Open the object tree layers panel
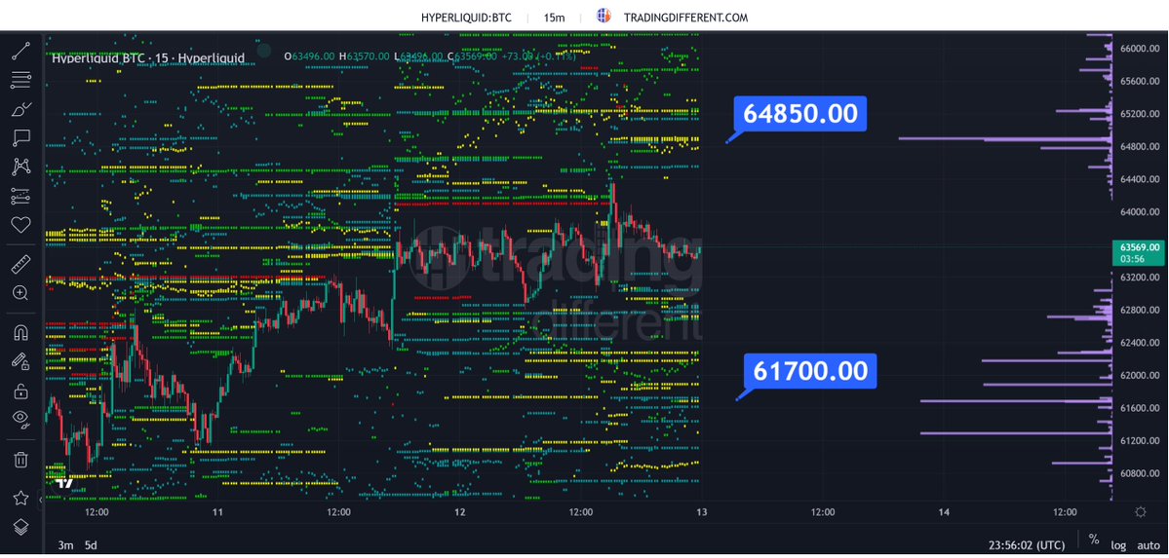The width and height of the screenshot is (1169, 558). [20, 527]
